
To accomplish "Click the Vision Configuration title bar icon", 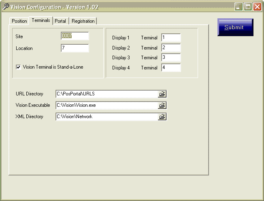I will tap(6, 7).
